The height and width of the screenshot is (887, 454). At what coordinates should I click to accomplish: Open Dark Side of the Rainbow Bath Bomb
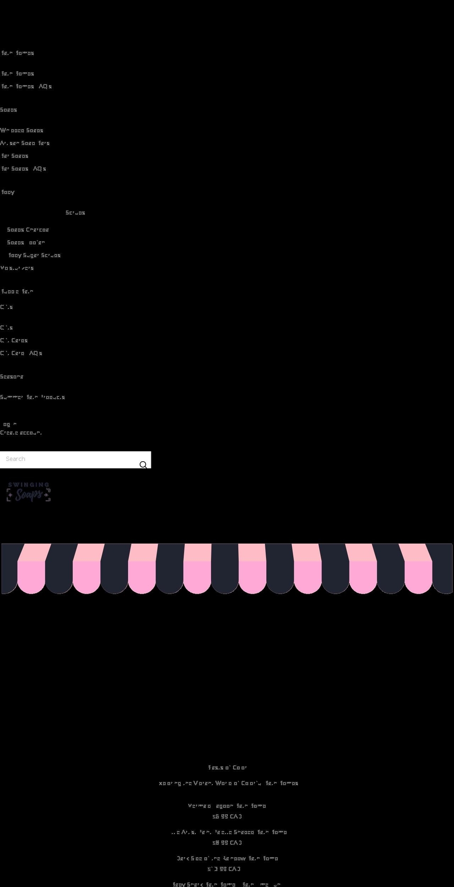227,859
